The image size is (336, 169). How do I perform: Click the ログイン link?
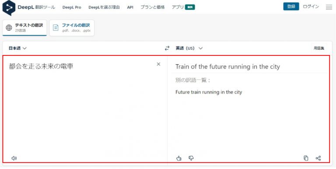(x=311, y=7)
